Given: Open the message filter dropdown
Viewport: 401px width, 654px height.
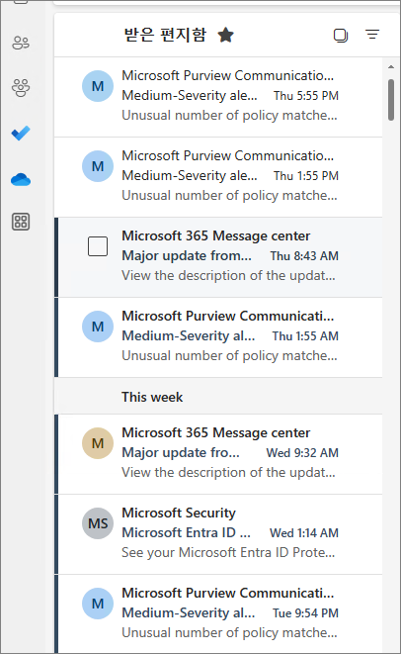Looking at the screenshot, I should [x=372, y=35].
